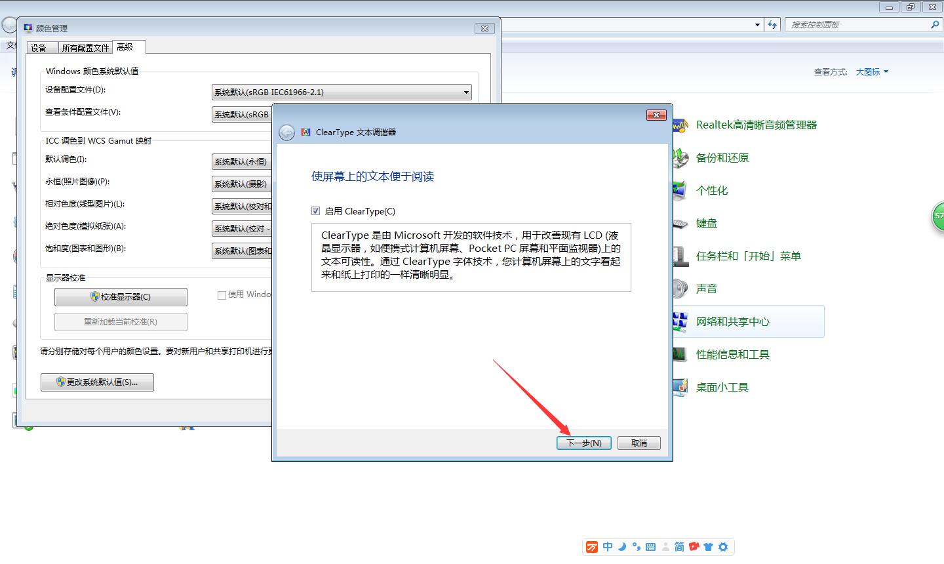Click the 使屏幕上的文本便于阅读 heading
944x564 pixels.
[373, 176]
